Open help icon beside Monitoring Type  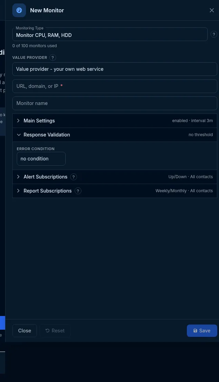214,34
